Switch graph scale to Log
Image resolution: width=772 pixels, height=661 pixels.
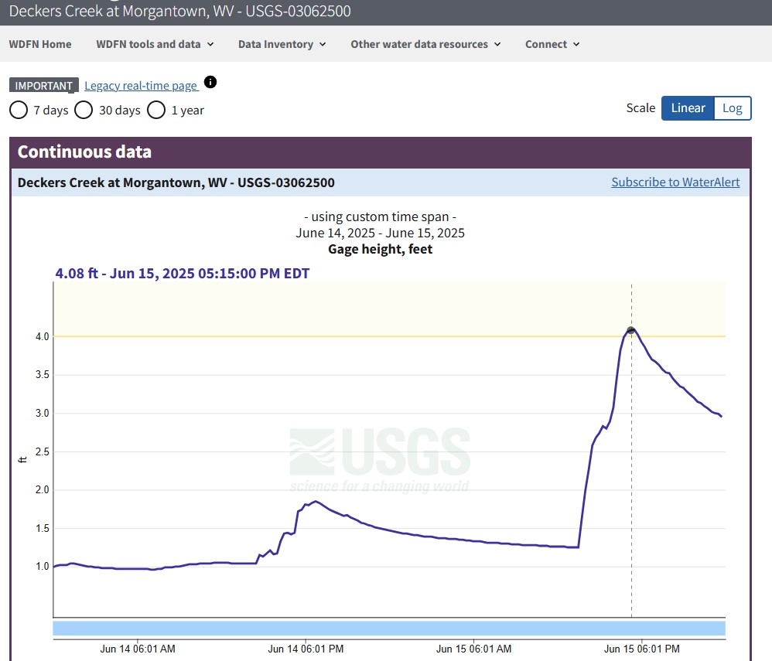732,108
